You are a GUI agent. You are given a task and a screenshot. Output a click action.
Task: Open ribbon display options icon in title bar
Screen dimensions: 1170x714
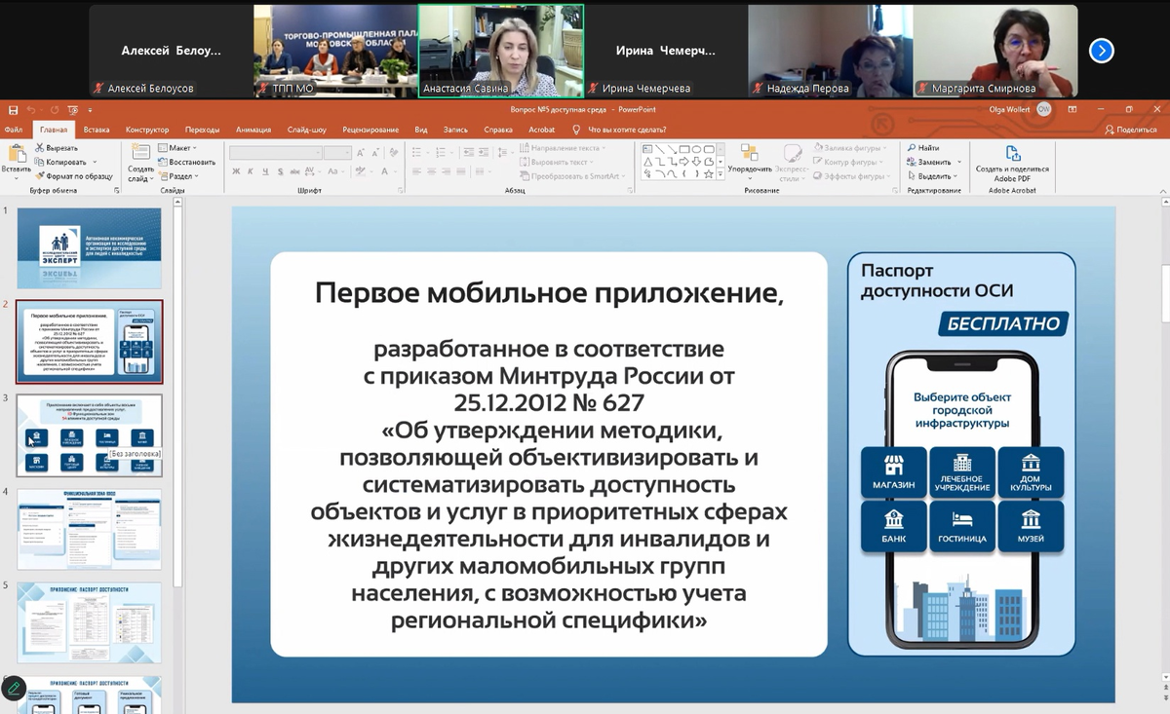[1072, 110]
